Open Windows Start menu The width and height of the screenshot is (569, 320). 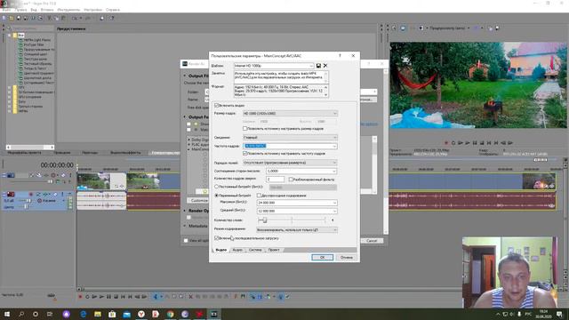click(7, 314)
